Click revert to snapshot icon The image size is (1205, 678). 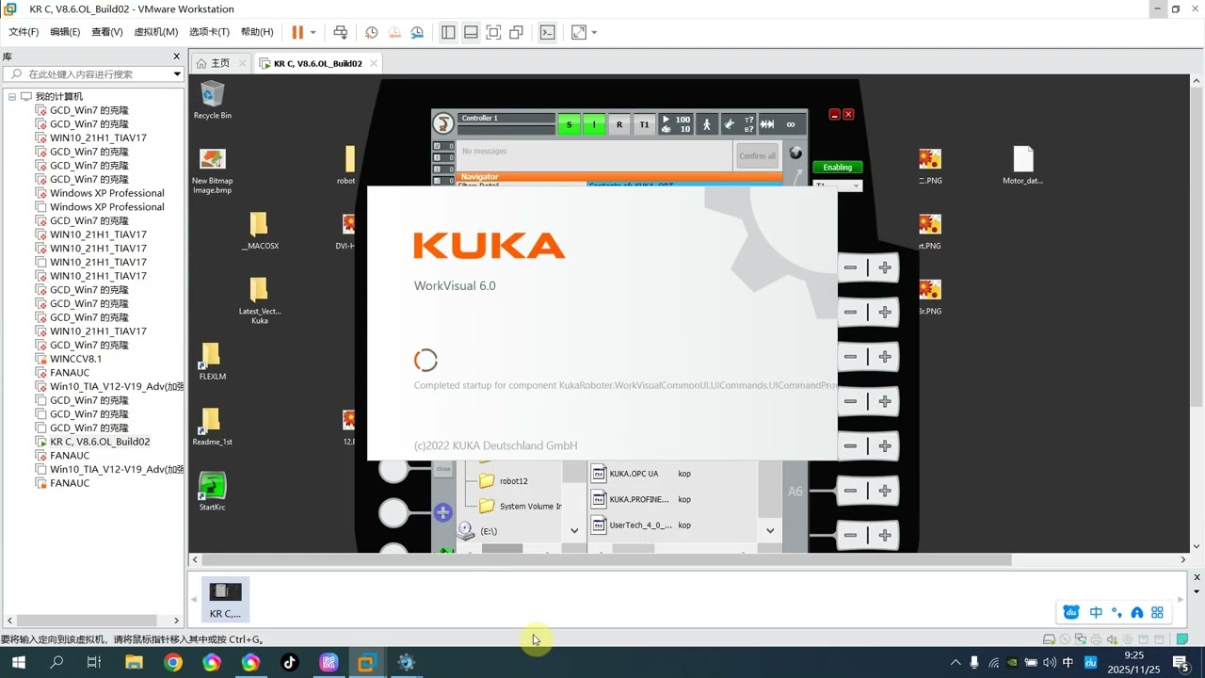[394, 32]
